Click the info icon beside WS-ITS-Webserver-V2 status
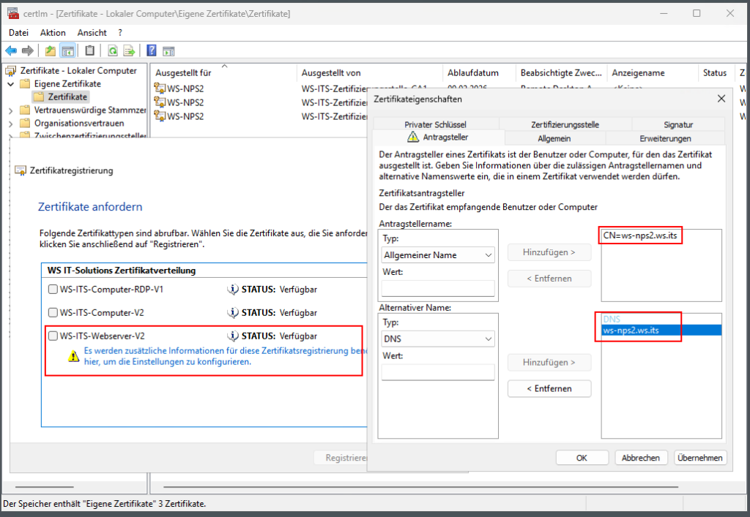Image resolution: width=750 pixels, height=517 pixels. 233,336
